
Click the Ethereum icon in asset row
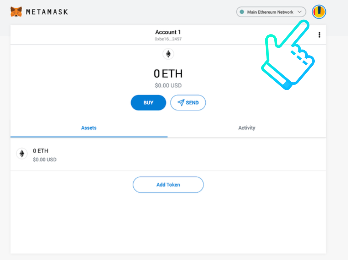click(22, 153)
